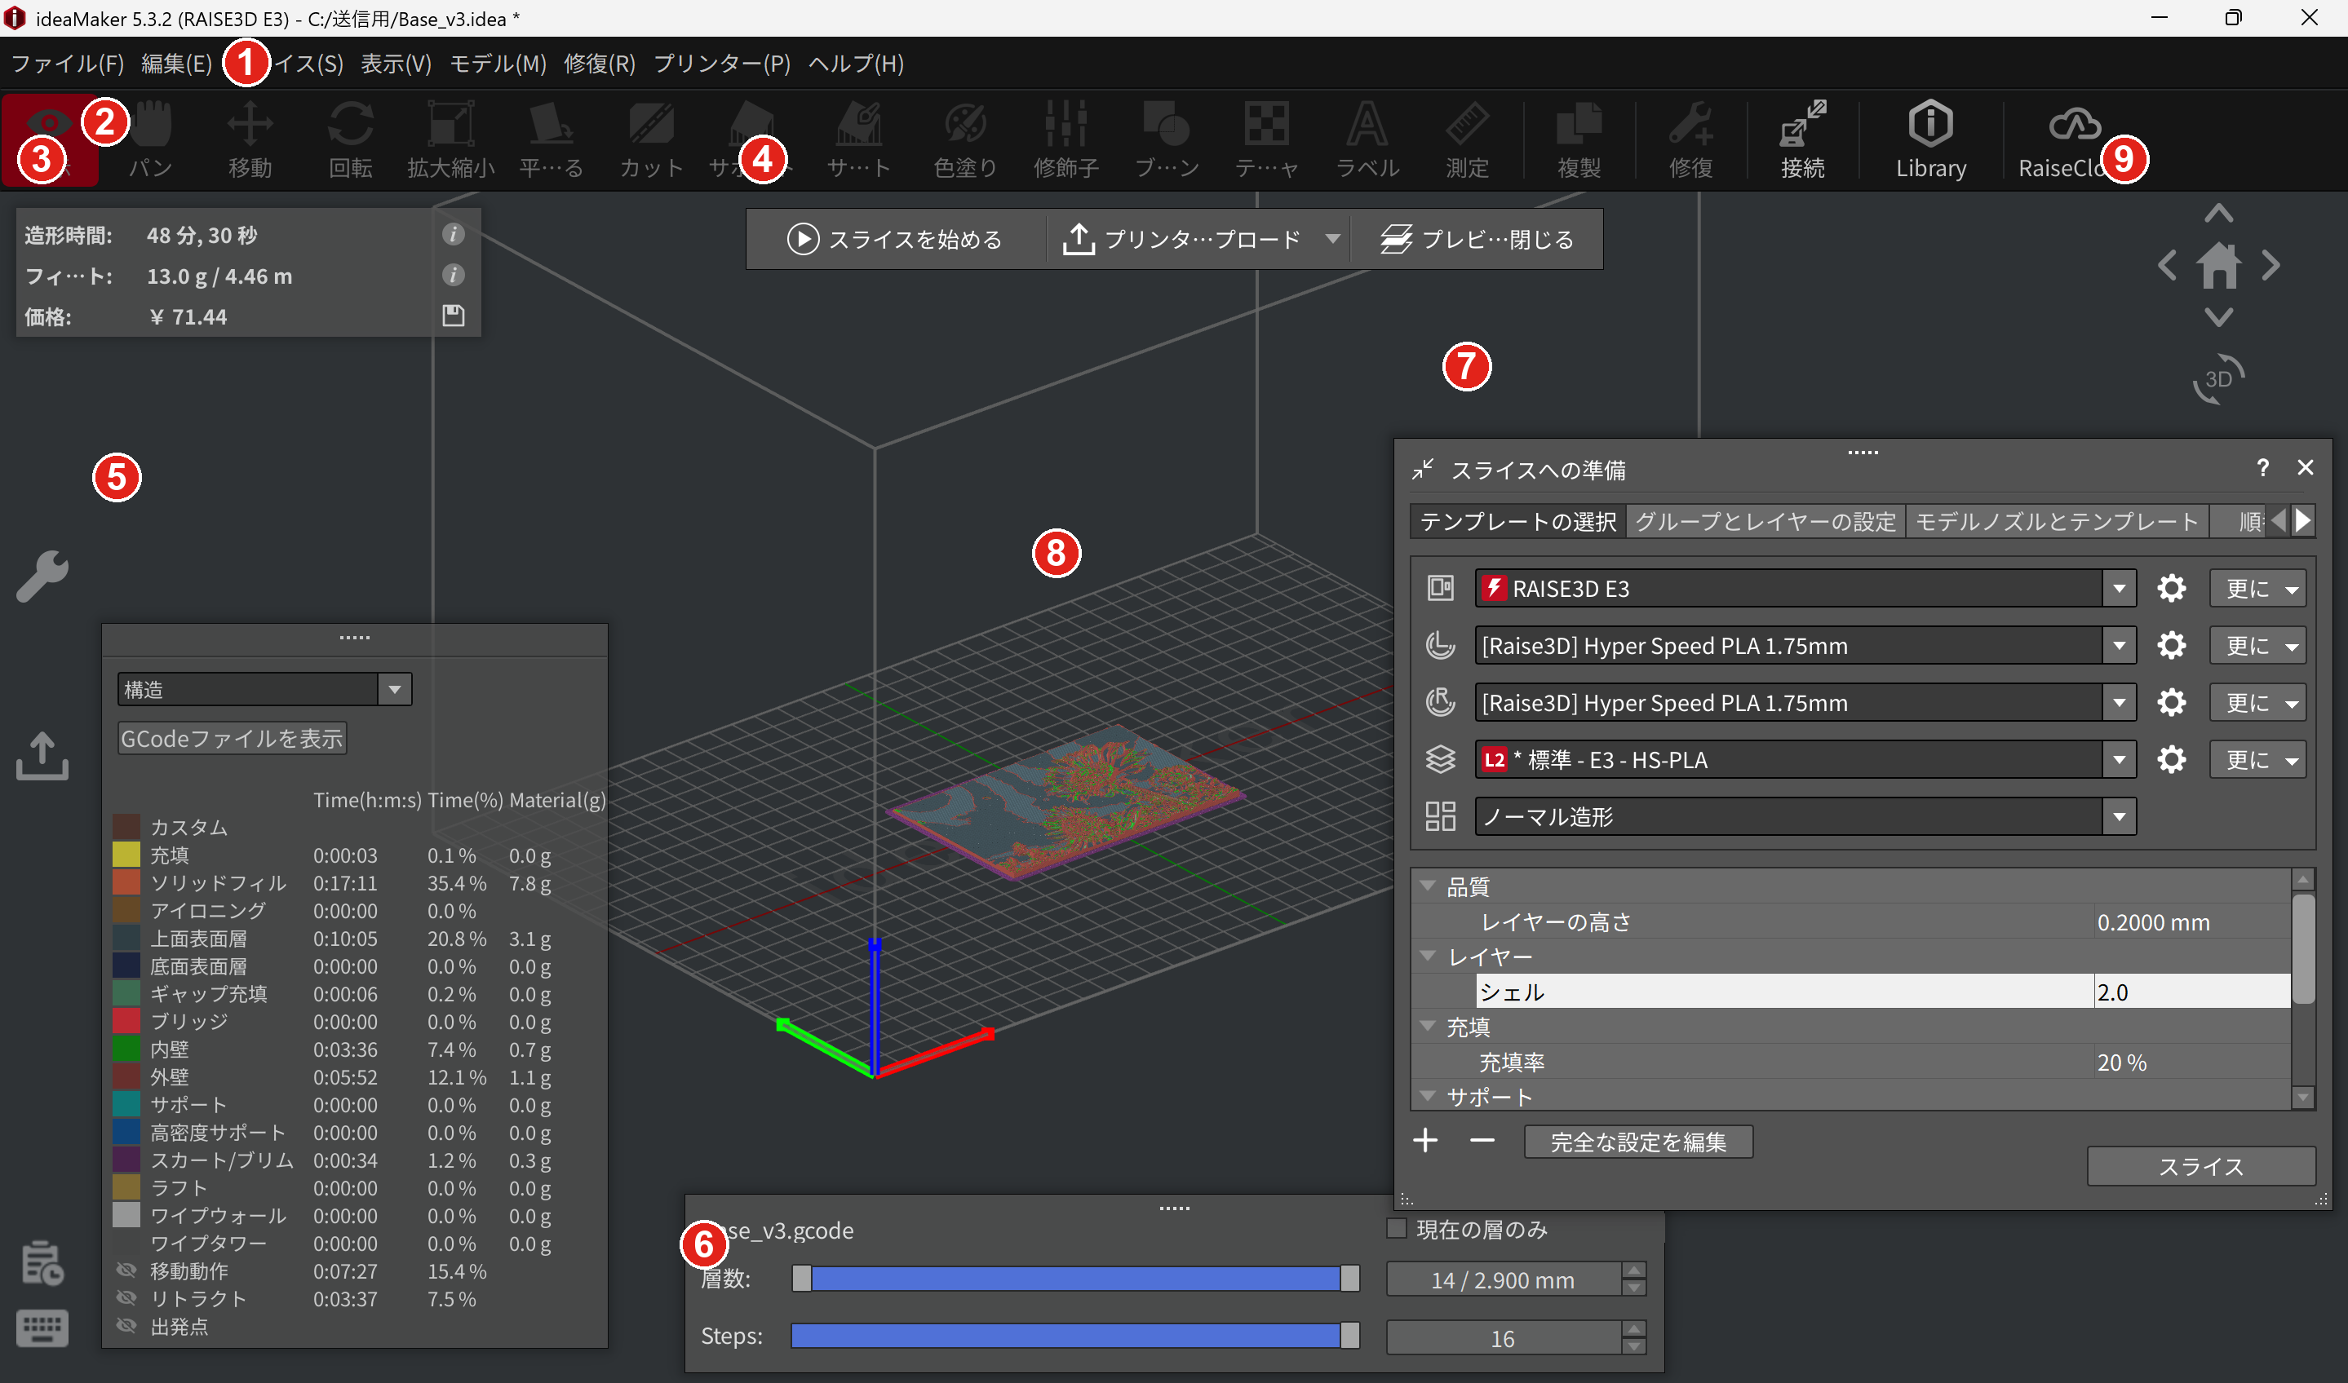Screen dimensions: 2348x1383
Task: Toggle the 上面表面層 color square
Action: pyautogui.click(x=126, y=938)
